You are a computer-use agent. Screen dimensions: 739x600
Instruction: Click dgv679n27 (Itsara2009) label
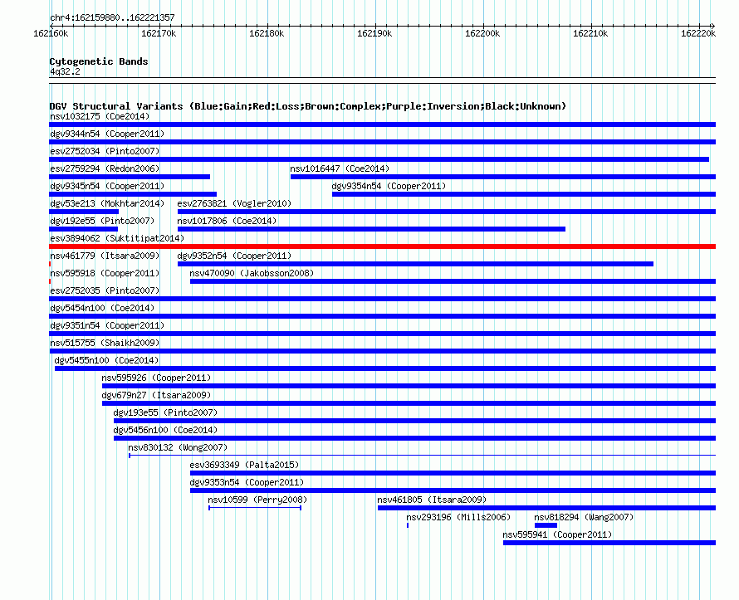pos(156,395)
